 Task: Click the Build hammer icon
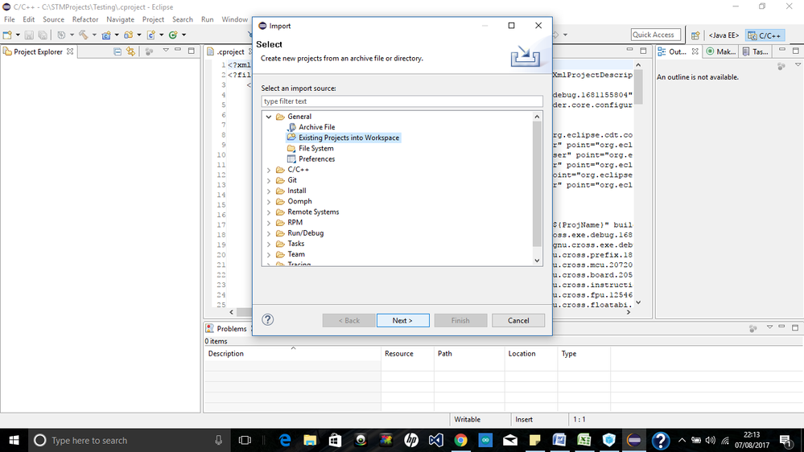[83, 35]
